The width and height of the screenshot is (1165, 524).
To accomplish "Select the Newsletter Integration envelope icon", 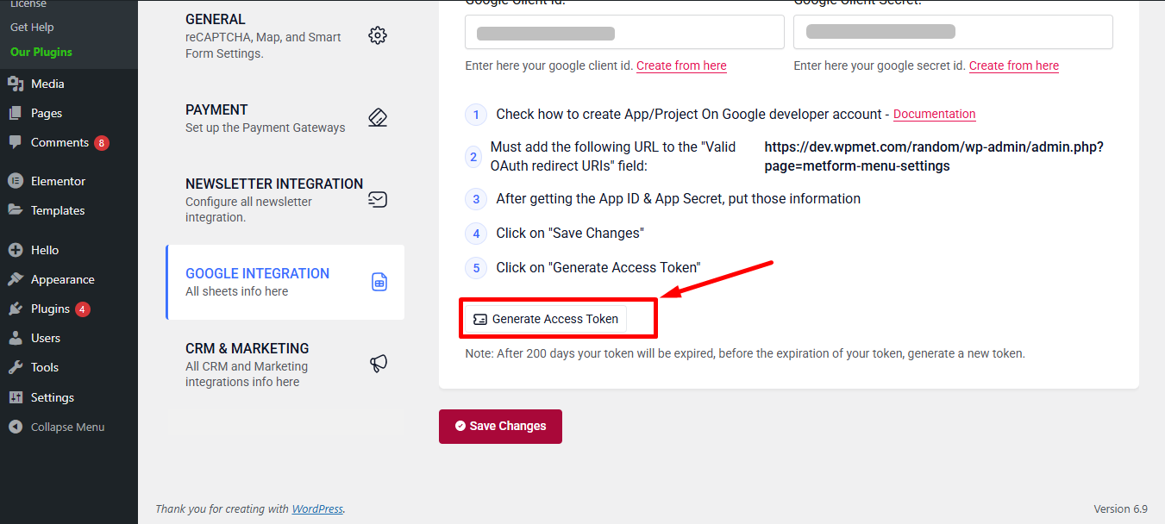I will click(x=377, y=199).
